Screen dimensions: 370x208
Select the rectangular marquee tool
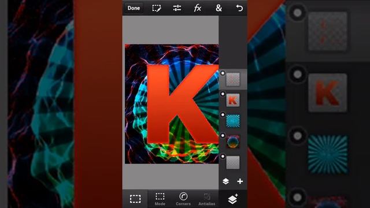pos(135,199)
